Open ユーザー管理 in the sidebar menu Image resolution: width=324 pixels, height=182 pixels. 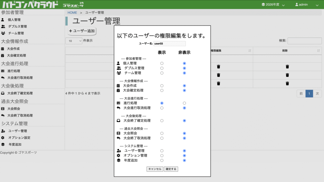pos(17,131)
